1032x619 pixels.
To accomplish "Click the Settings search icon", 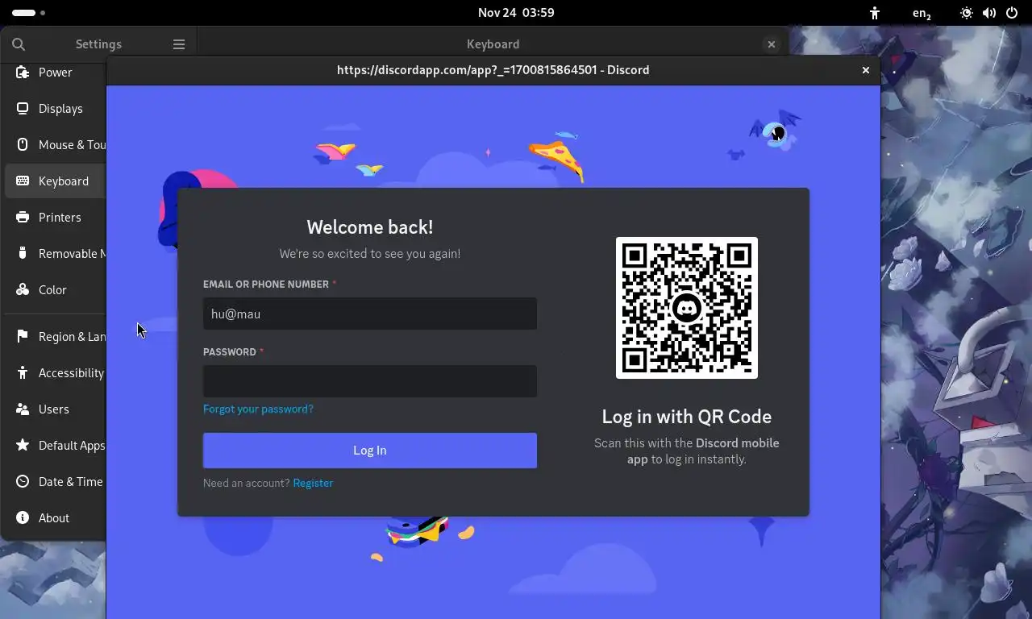I will [x=19, y=44].
